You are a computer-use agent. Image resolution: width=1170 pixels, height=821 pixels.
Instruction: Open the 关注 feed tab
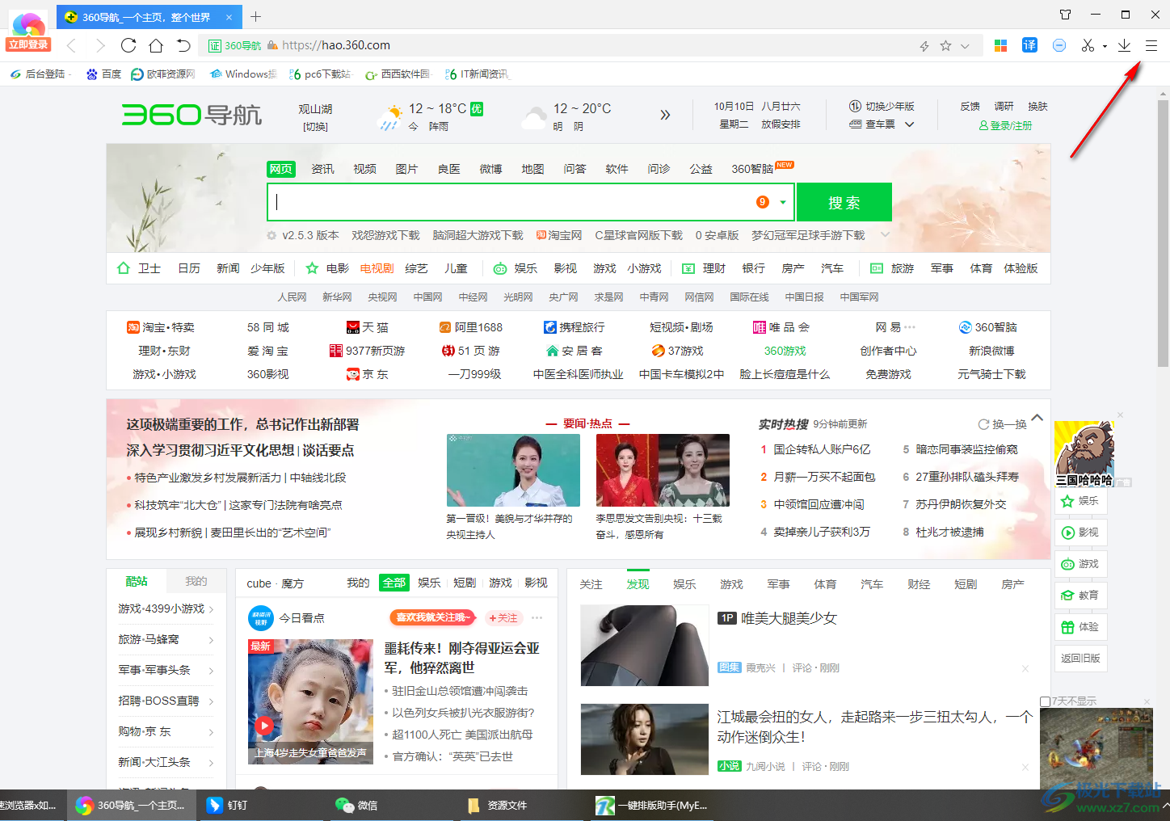pos(591,584)
